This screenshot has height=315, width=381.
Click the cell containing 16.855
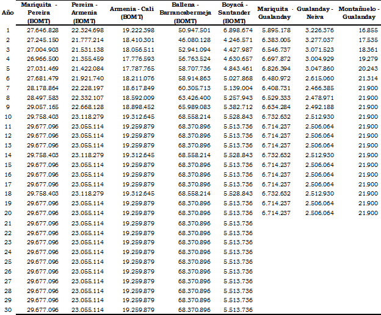click(x=368, y=30)
